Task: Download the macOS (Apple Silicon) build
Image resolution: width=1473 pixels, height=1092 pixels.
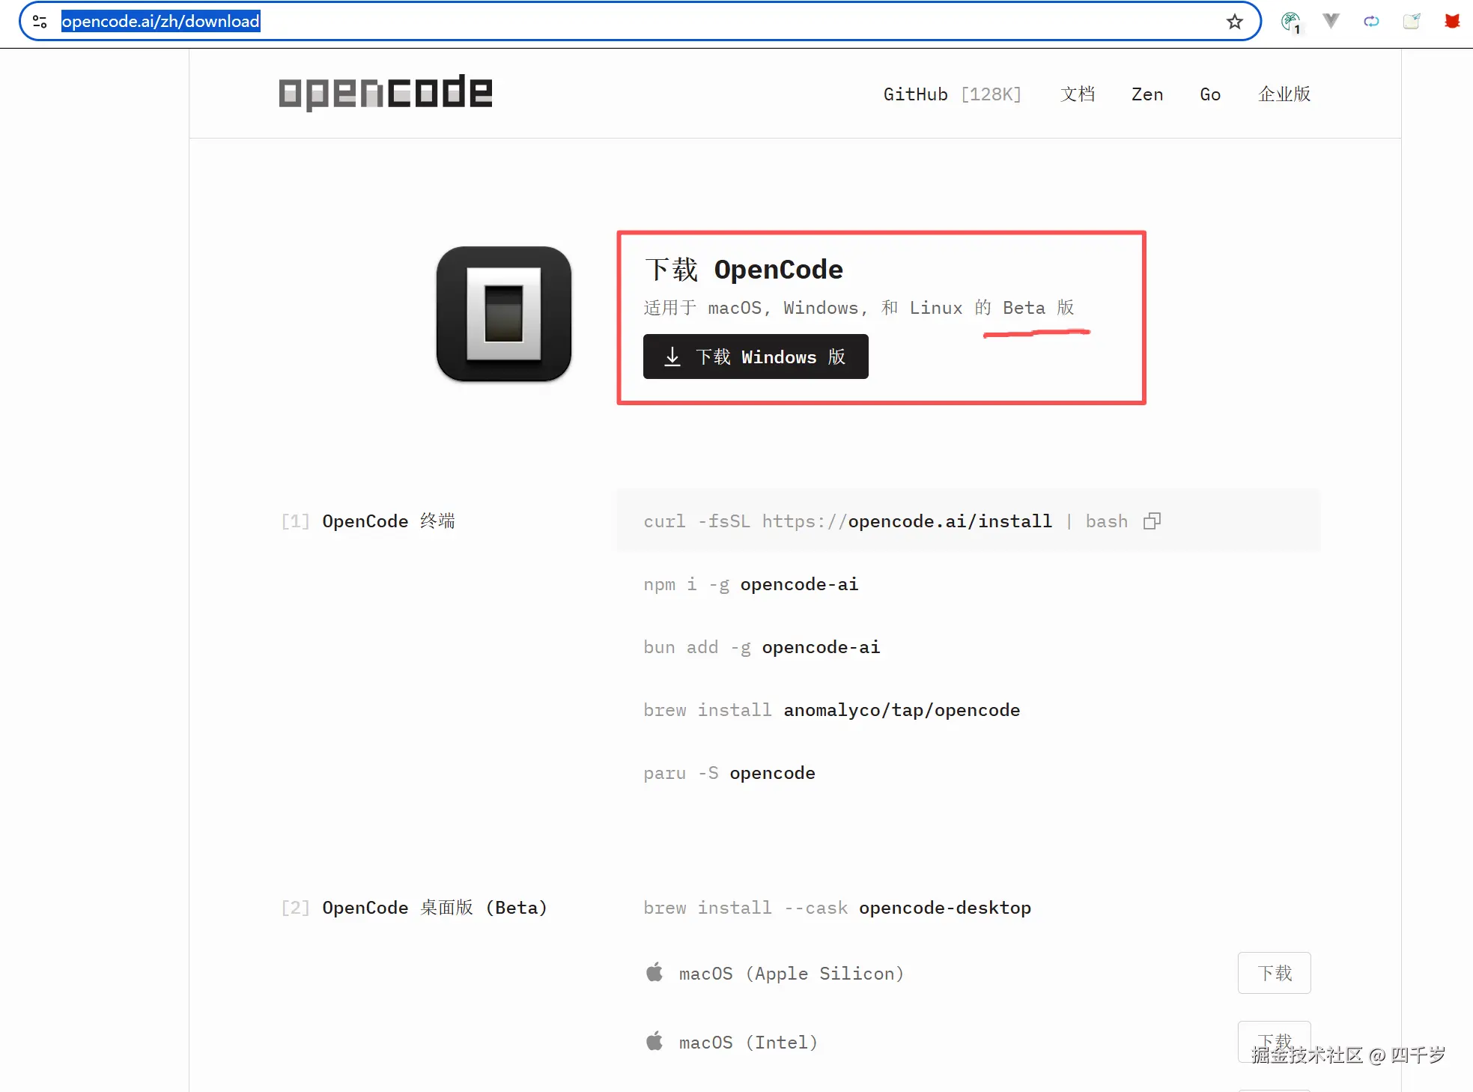Action: click(x=1274, y=973)
